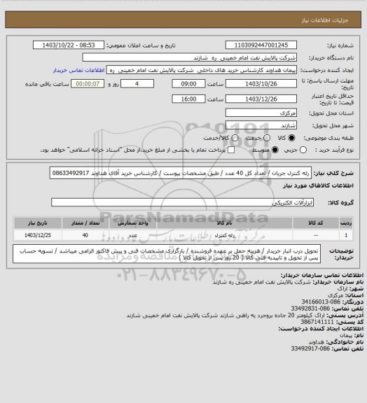Screen dimensions: 367x403
Task: Open the اطلاعات تماس خریدار link
Action: pyautogui.click(x=78, y=71)
